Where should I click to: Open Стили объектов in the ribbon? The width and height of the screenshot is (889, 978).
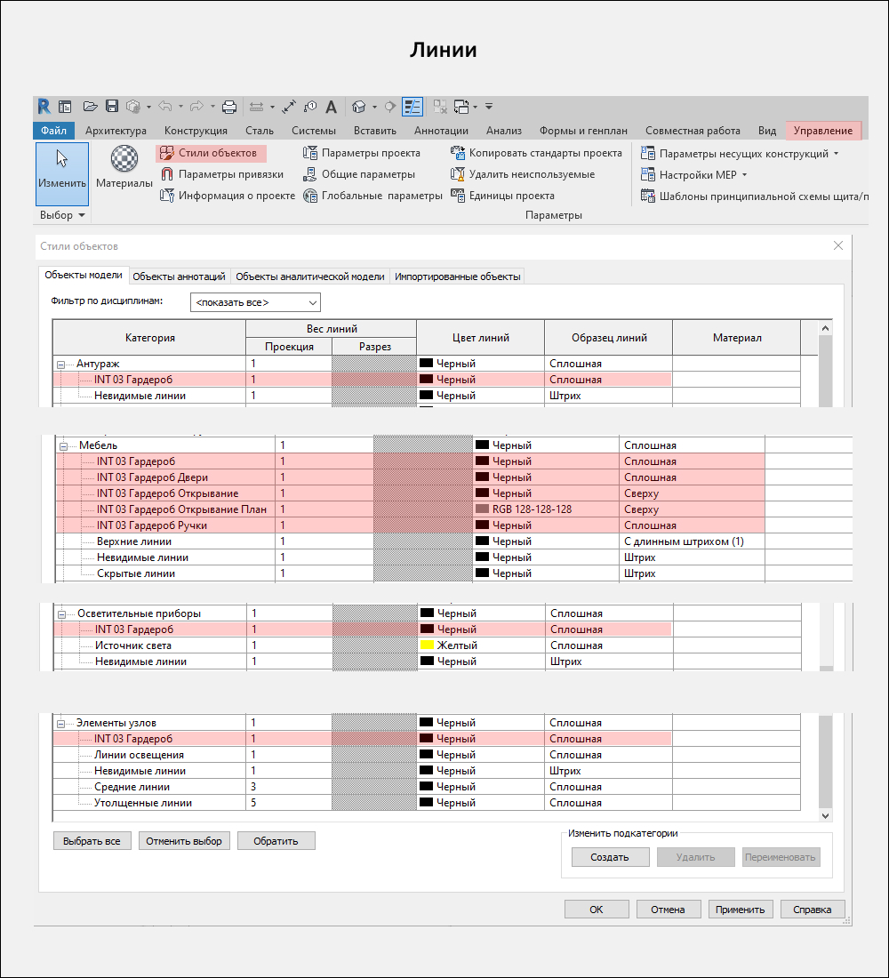210,153
